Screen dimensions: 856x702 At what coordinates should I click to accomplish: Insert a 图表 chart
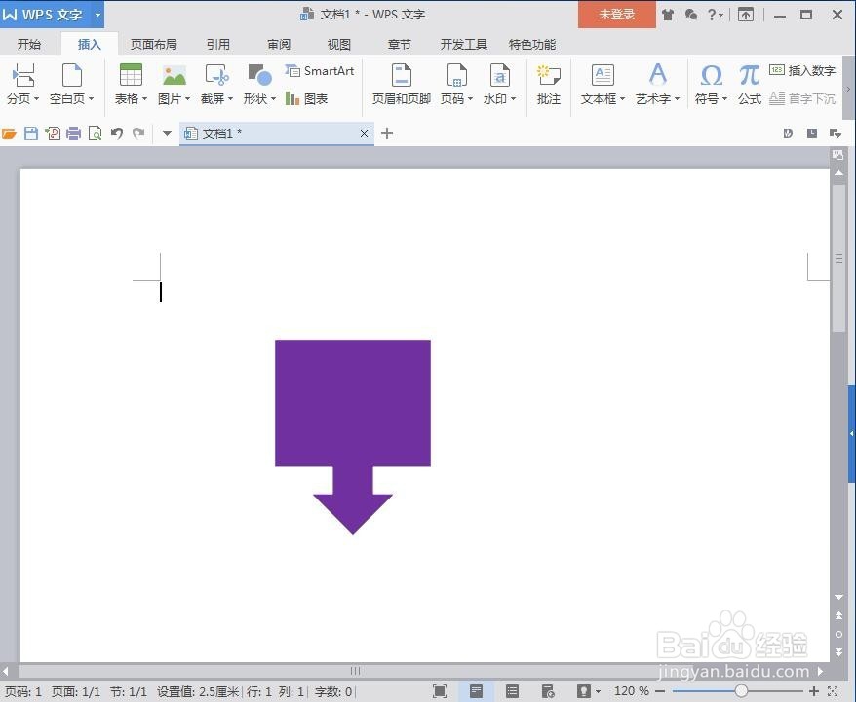pyautogui.click(x=307, y=98)
